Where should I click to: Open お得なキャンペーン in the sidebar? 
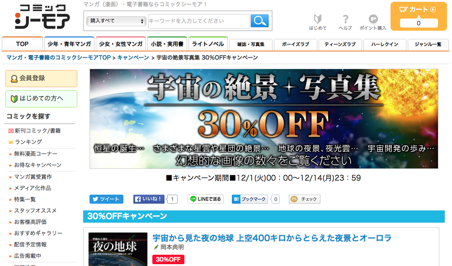pos(38,165)
